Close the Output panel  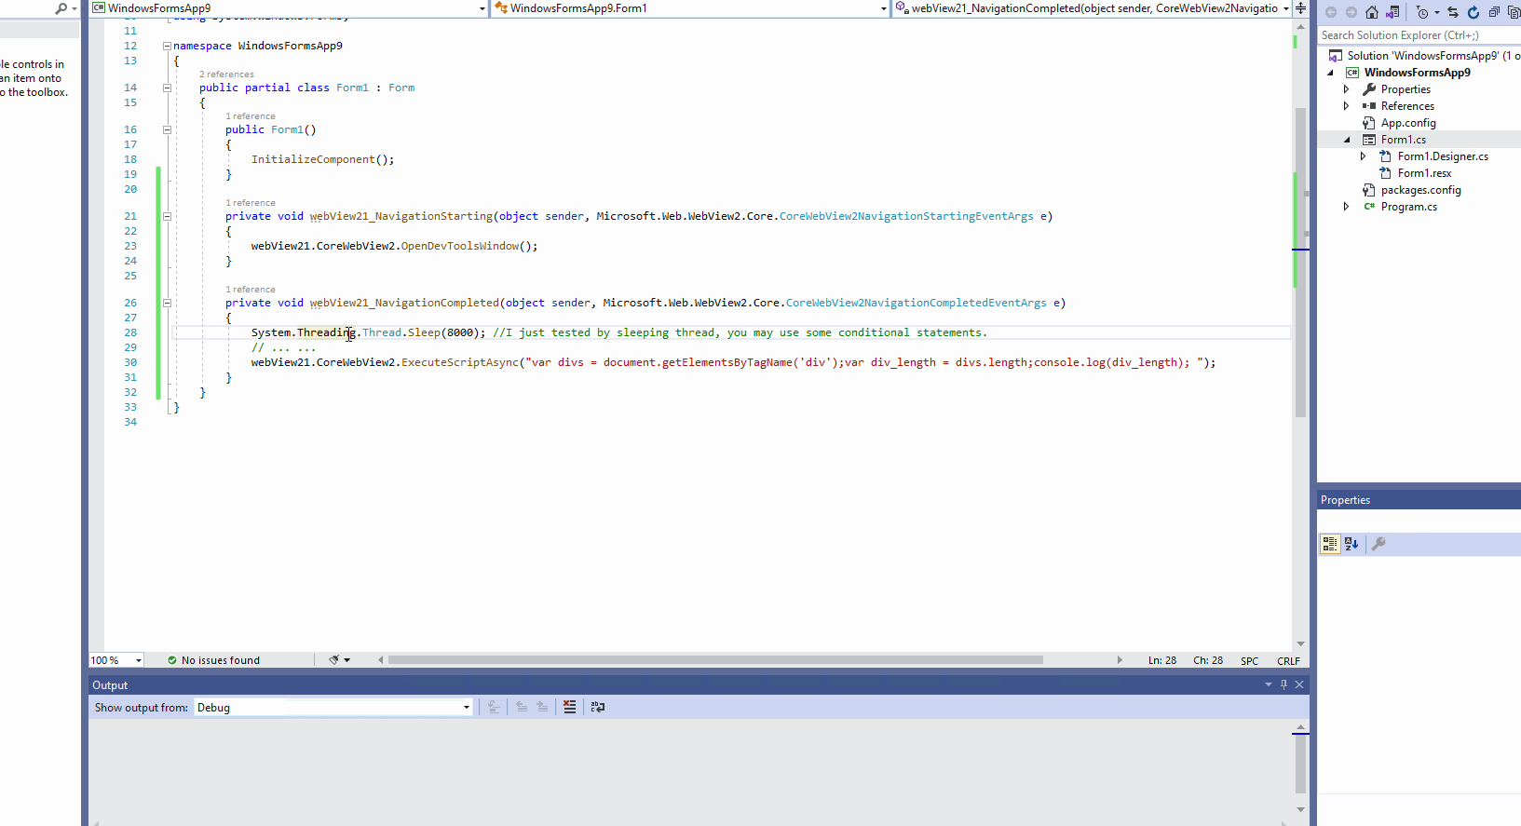pyautogui.click(x=1299, y=684)
